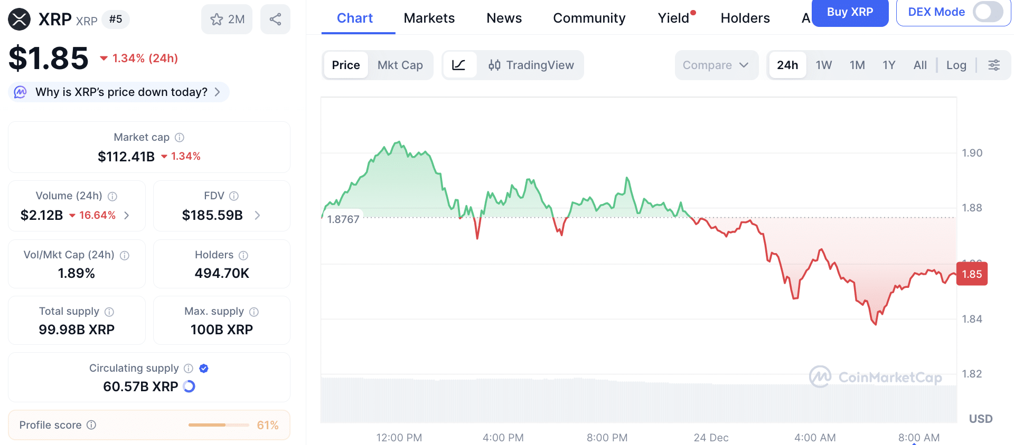Image resolution: width=1014 pixels, height=445 pixels.
Task: Click the 494.70K holders value
Action: pyautogui.click(x=222, y=273)
